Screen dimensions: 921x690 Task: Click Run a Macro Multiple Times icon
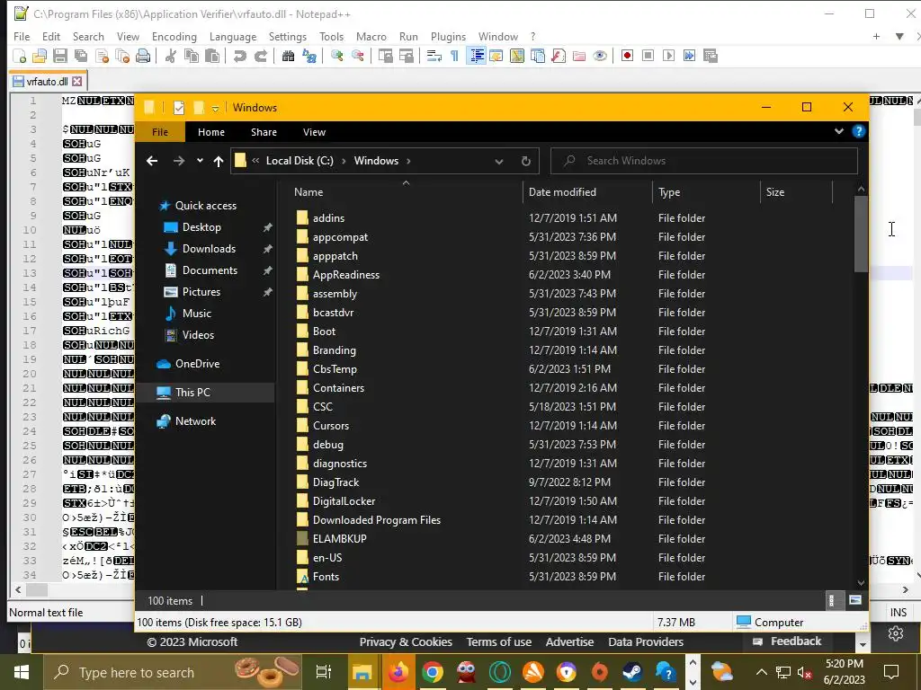pyautogui.click(x=689, y=56)
